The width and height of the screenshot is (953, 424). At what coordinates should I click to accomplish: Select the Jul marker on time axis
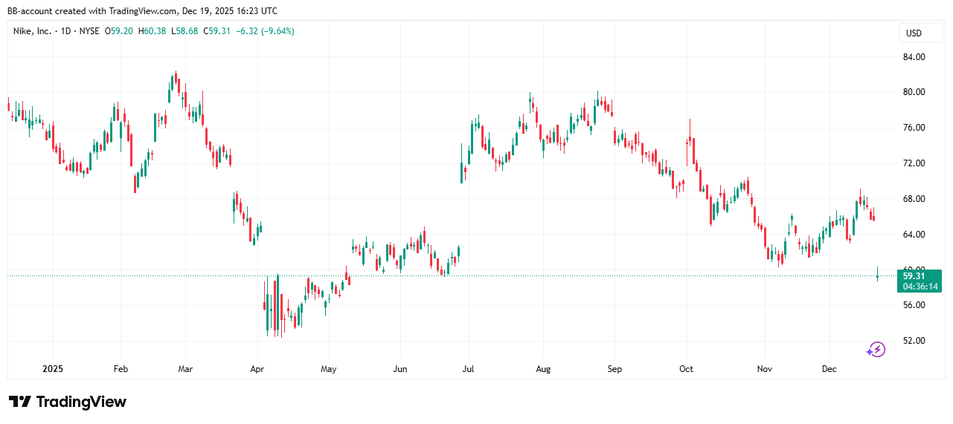click(x=469, y=368)
